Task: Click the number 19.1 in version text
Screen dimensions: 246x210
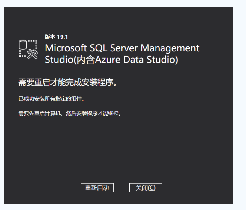Action: point(62,37)
